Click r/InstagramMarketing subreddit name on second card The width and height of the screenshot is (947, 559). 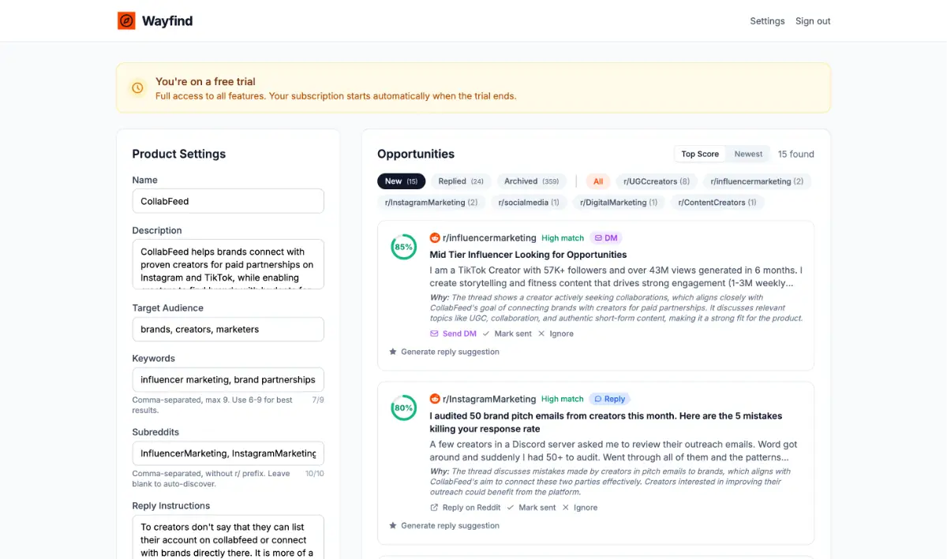[489, 399]
